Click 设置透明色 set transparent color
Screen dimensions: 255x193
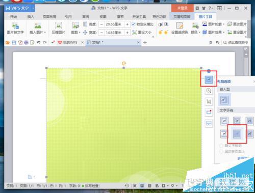pos(180,28)
